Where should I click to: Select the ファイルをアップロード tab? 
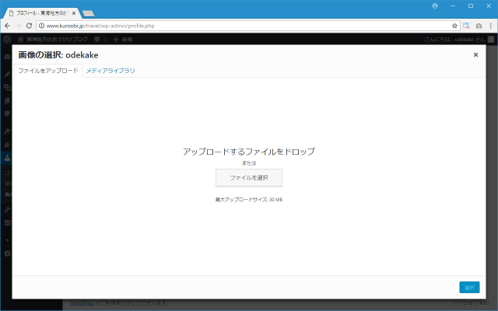point(48,71)
